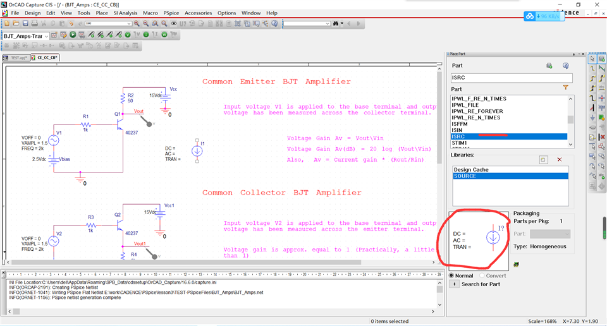This screenshot has height=326, width=607.
Task: Open the PSpice menu
Action: (171, 13)
